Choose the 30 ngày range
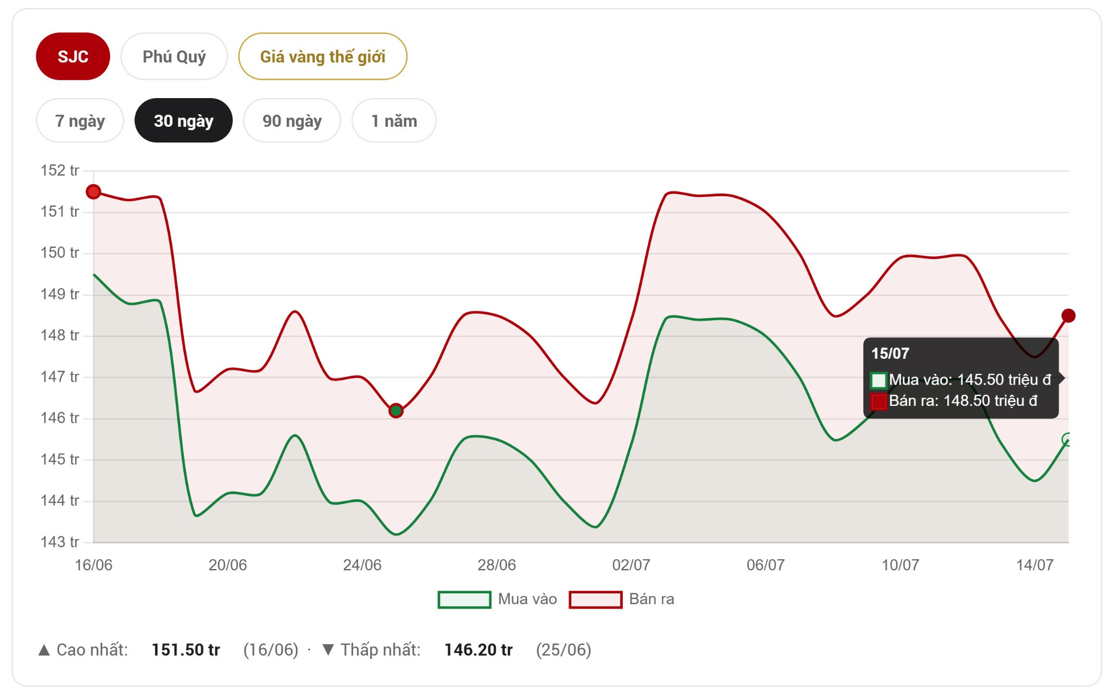The height and width of the screenshot is (692, 1111). click(183, 120)
